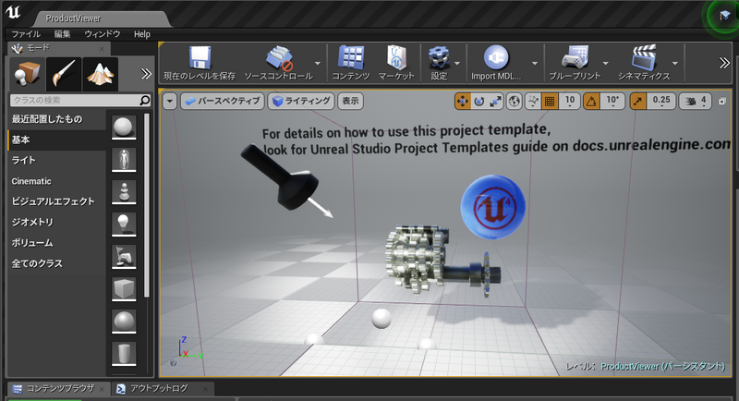Open rotation snap value 10° dropdown
Viewport: 739px width, 401px height.
612,101
